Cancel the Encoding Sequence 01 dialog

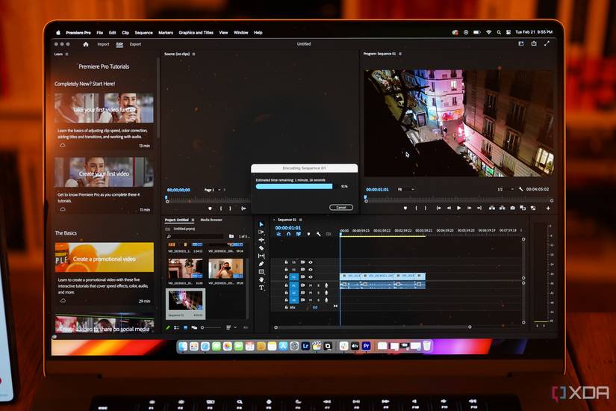pos(340,207)
